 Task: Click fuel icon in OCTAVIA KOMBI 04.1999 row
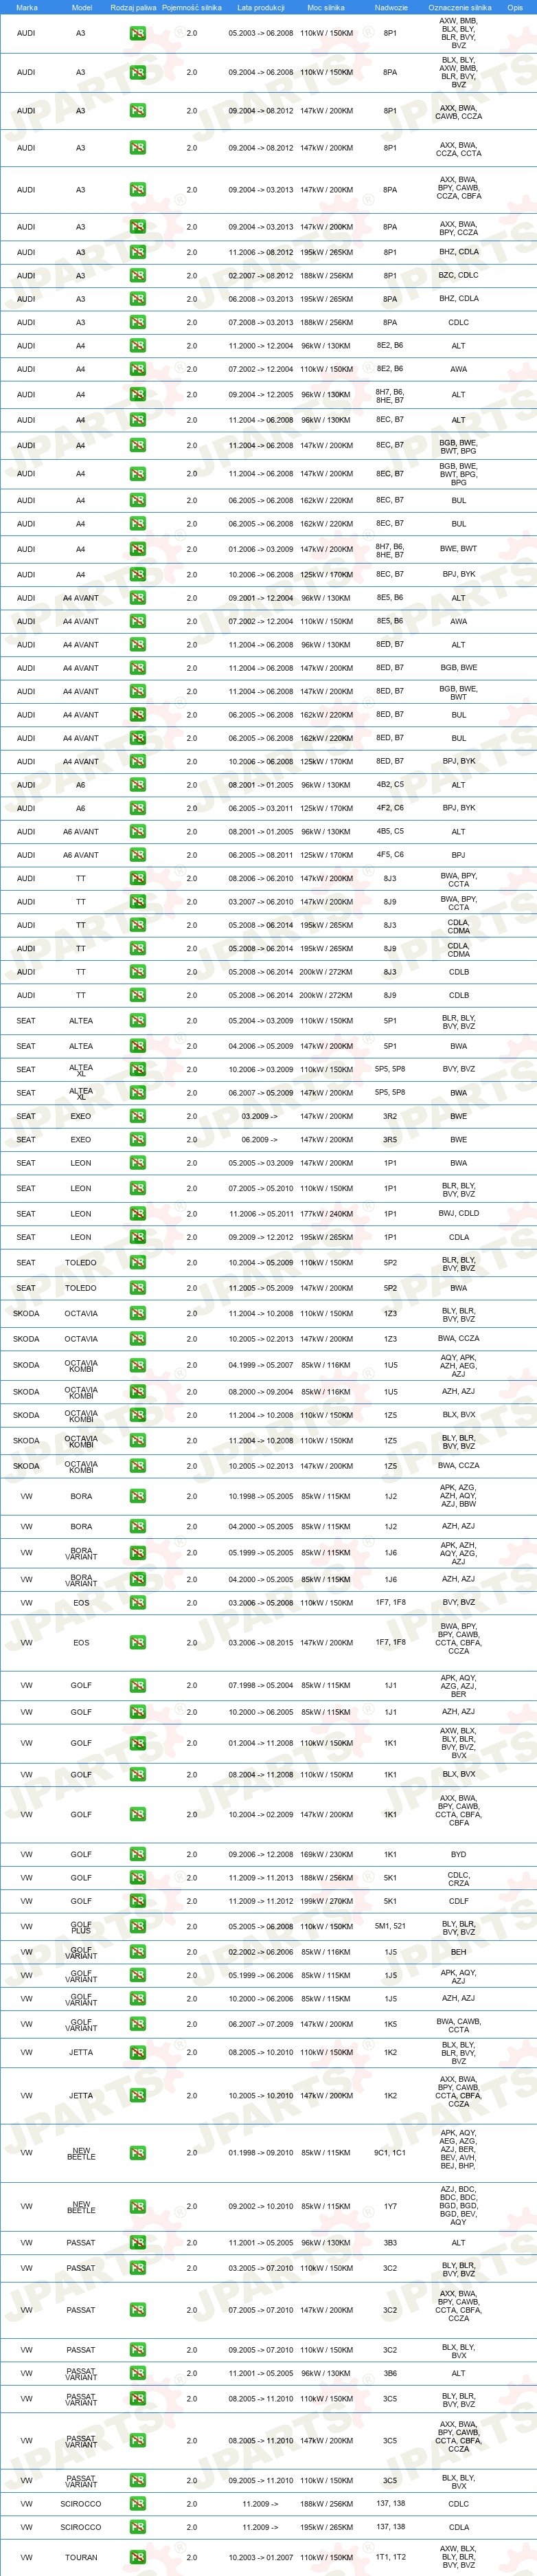[137, 1365]
